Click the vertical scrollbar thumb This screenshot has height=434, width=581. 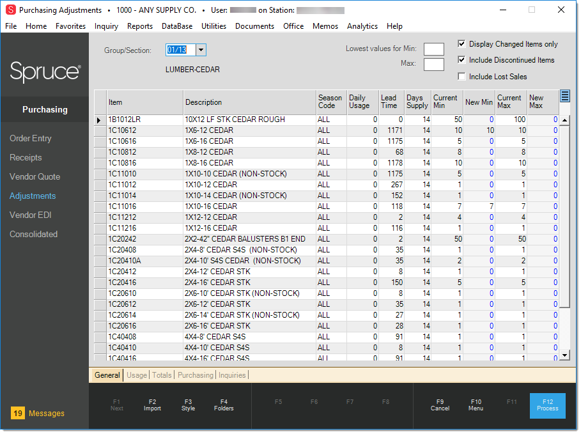(564, 217)
